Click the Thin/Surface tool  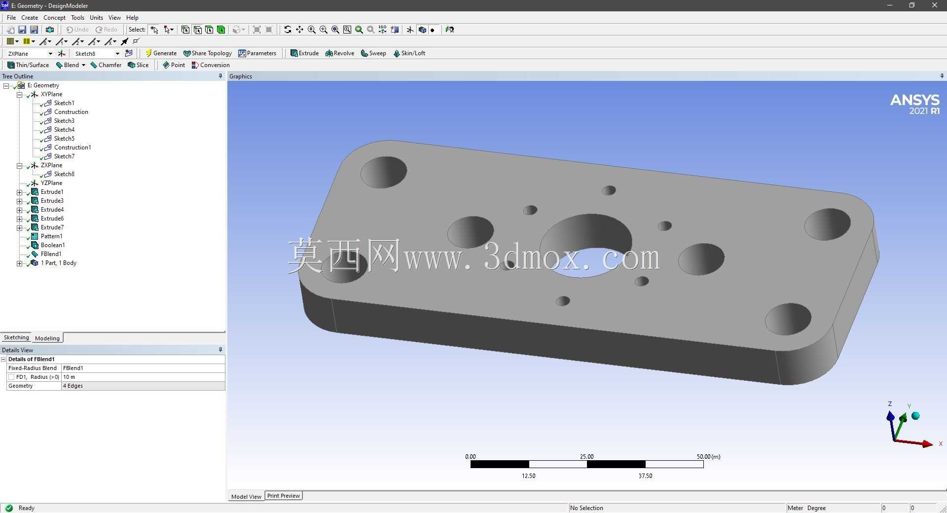click(x=28, y=65)
